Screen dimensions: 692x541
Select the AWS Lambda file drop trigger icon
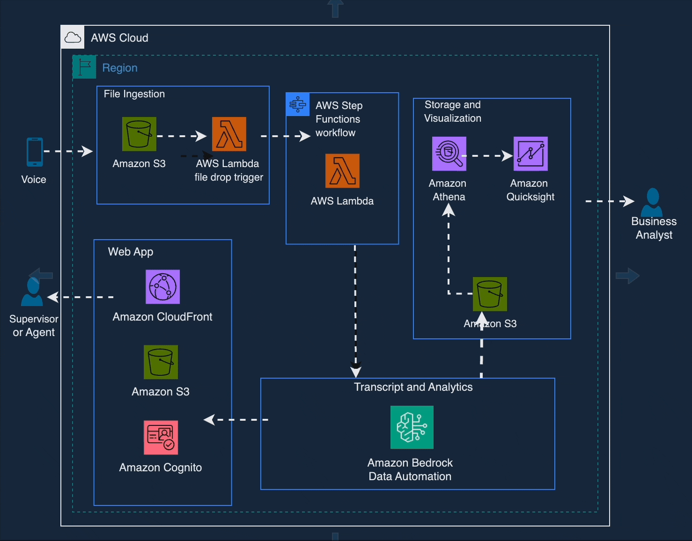pos(229,134)
